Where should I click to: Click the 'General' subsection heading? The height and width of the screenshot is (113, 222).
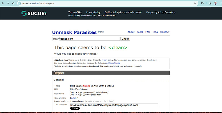[x=59, y=80]
